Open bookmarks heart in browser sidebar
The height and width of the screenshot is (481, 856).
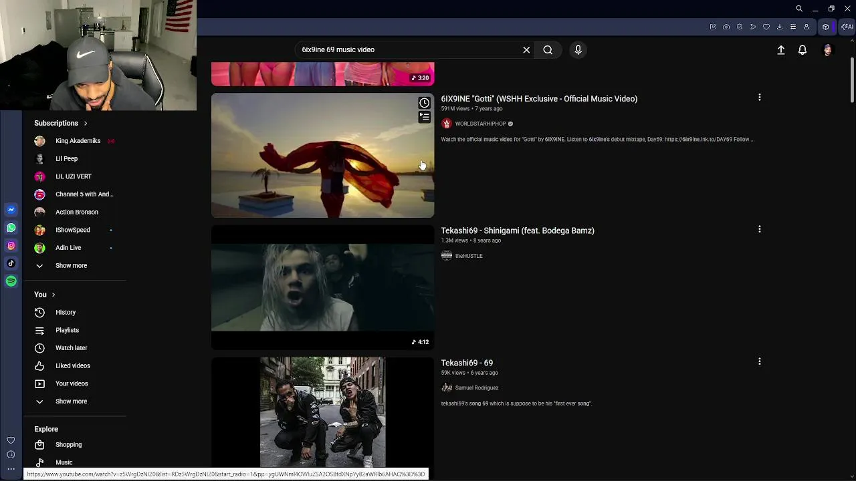(11, 440)
